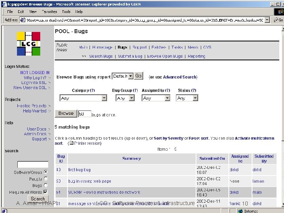
Task: Open the File menu
Action: 10,11
